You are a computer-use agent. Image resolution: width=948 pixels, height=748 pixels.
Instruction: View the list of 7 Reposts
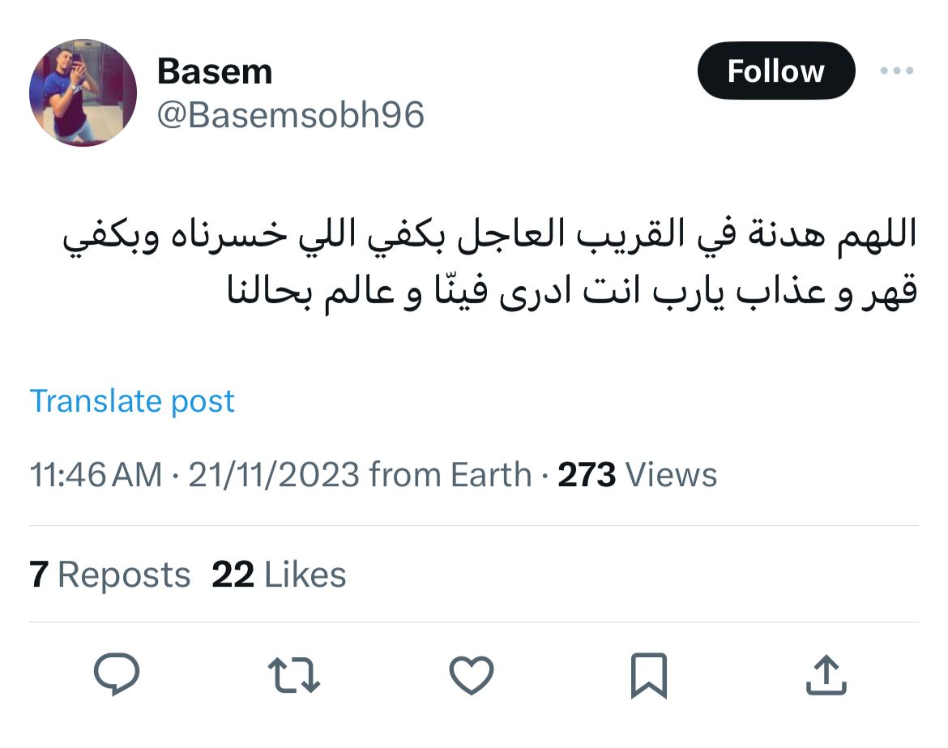110,575
